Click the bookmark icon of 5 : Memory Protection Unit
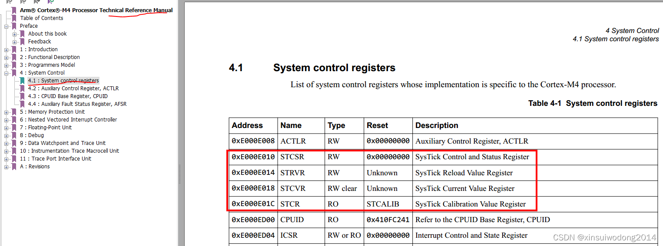The height and width of the screenshot is (246, 663). 14,112
